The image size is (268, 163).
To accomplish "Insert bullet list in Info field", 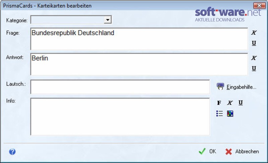I will [219, 113].
